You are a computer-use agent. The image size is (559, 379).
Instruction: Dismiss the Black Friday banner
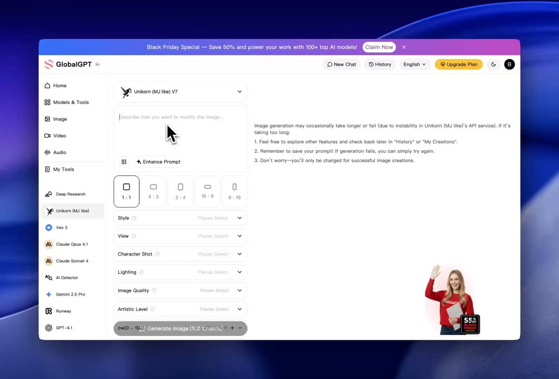[x=404, y=47]
